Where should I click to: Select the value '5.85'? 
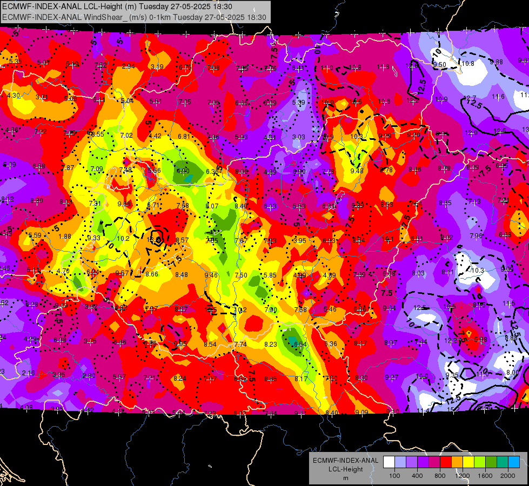point(270,275)
